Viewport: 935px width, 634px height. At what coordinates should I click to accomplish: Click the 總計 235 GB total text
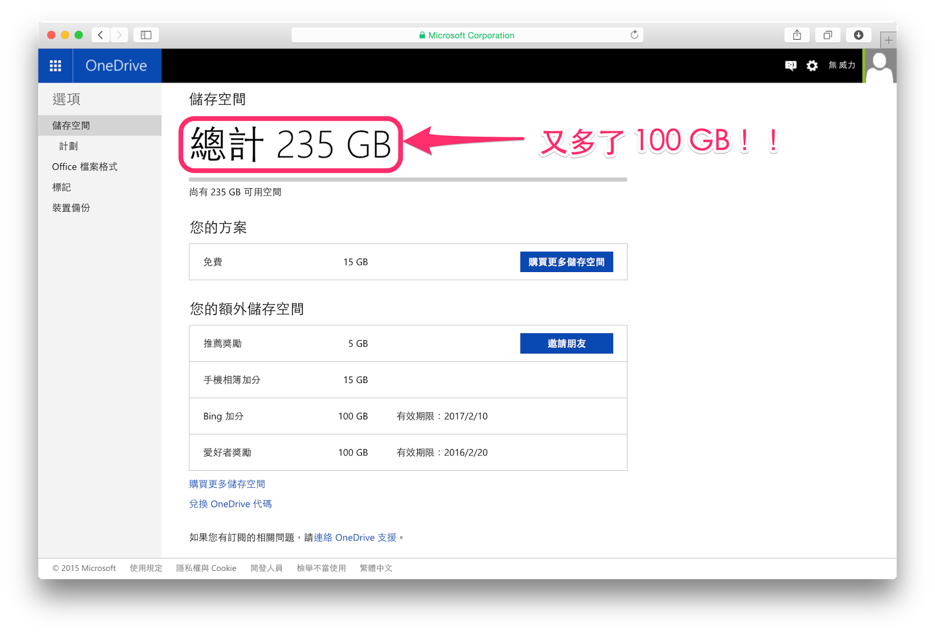click(x=291, y=144)
